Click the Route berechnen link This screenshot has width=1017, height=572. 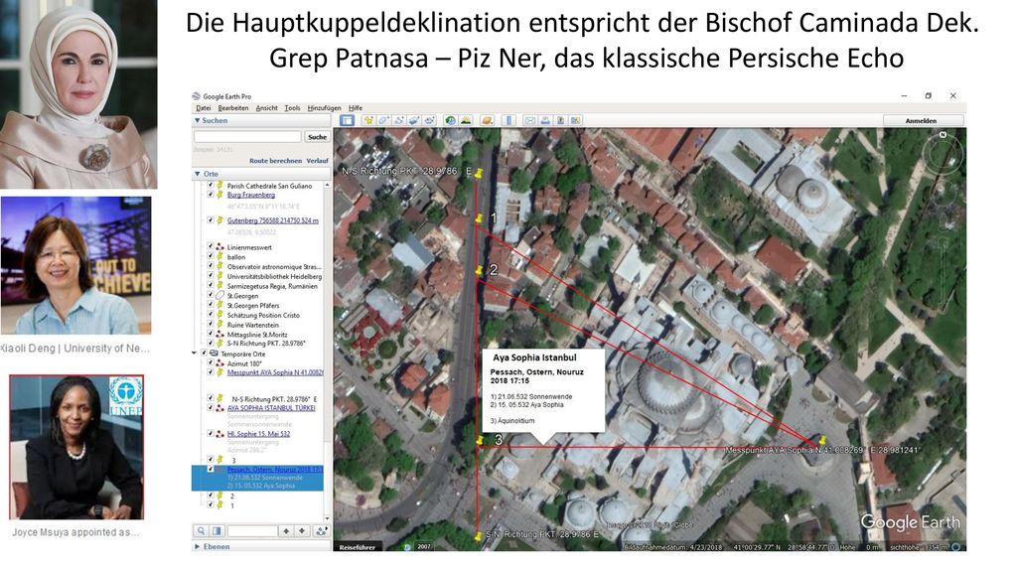click(x=276, y=161)
